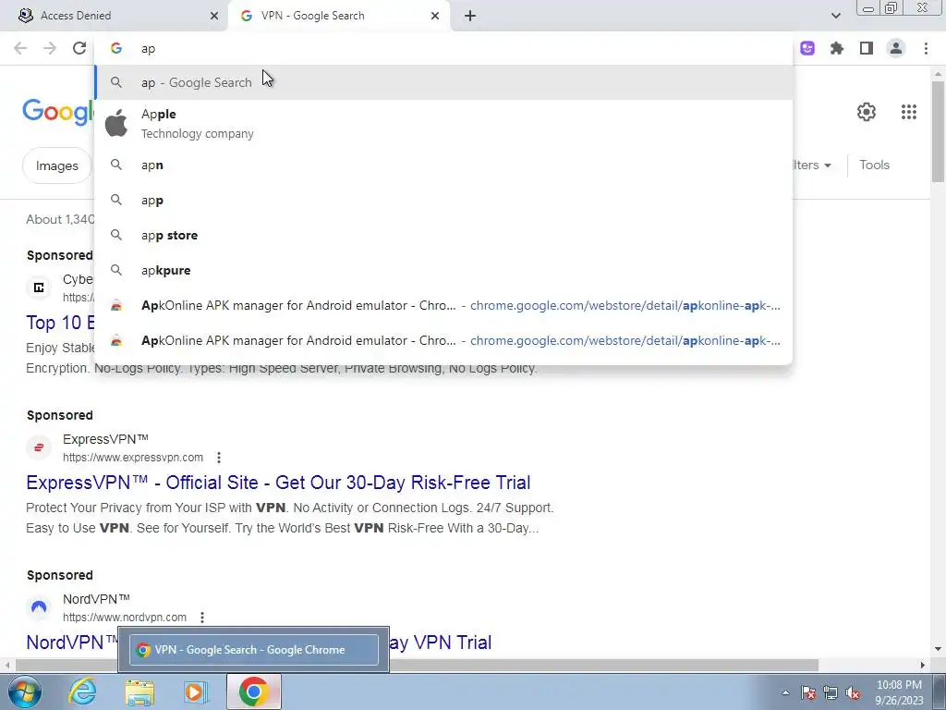Viewport: 946px width, 710px height.
Task: Expand the filters dropdown arrow
Action: click(x=827, y=165)
